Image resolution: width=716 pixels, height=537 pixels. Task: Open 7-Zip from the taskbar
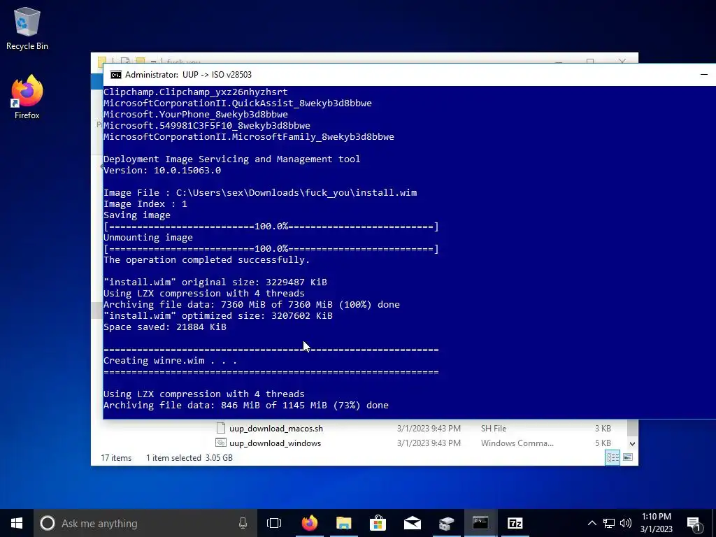515,523
